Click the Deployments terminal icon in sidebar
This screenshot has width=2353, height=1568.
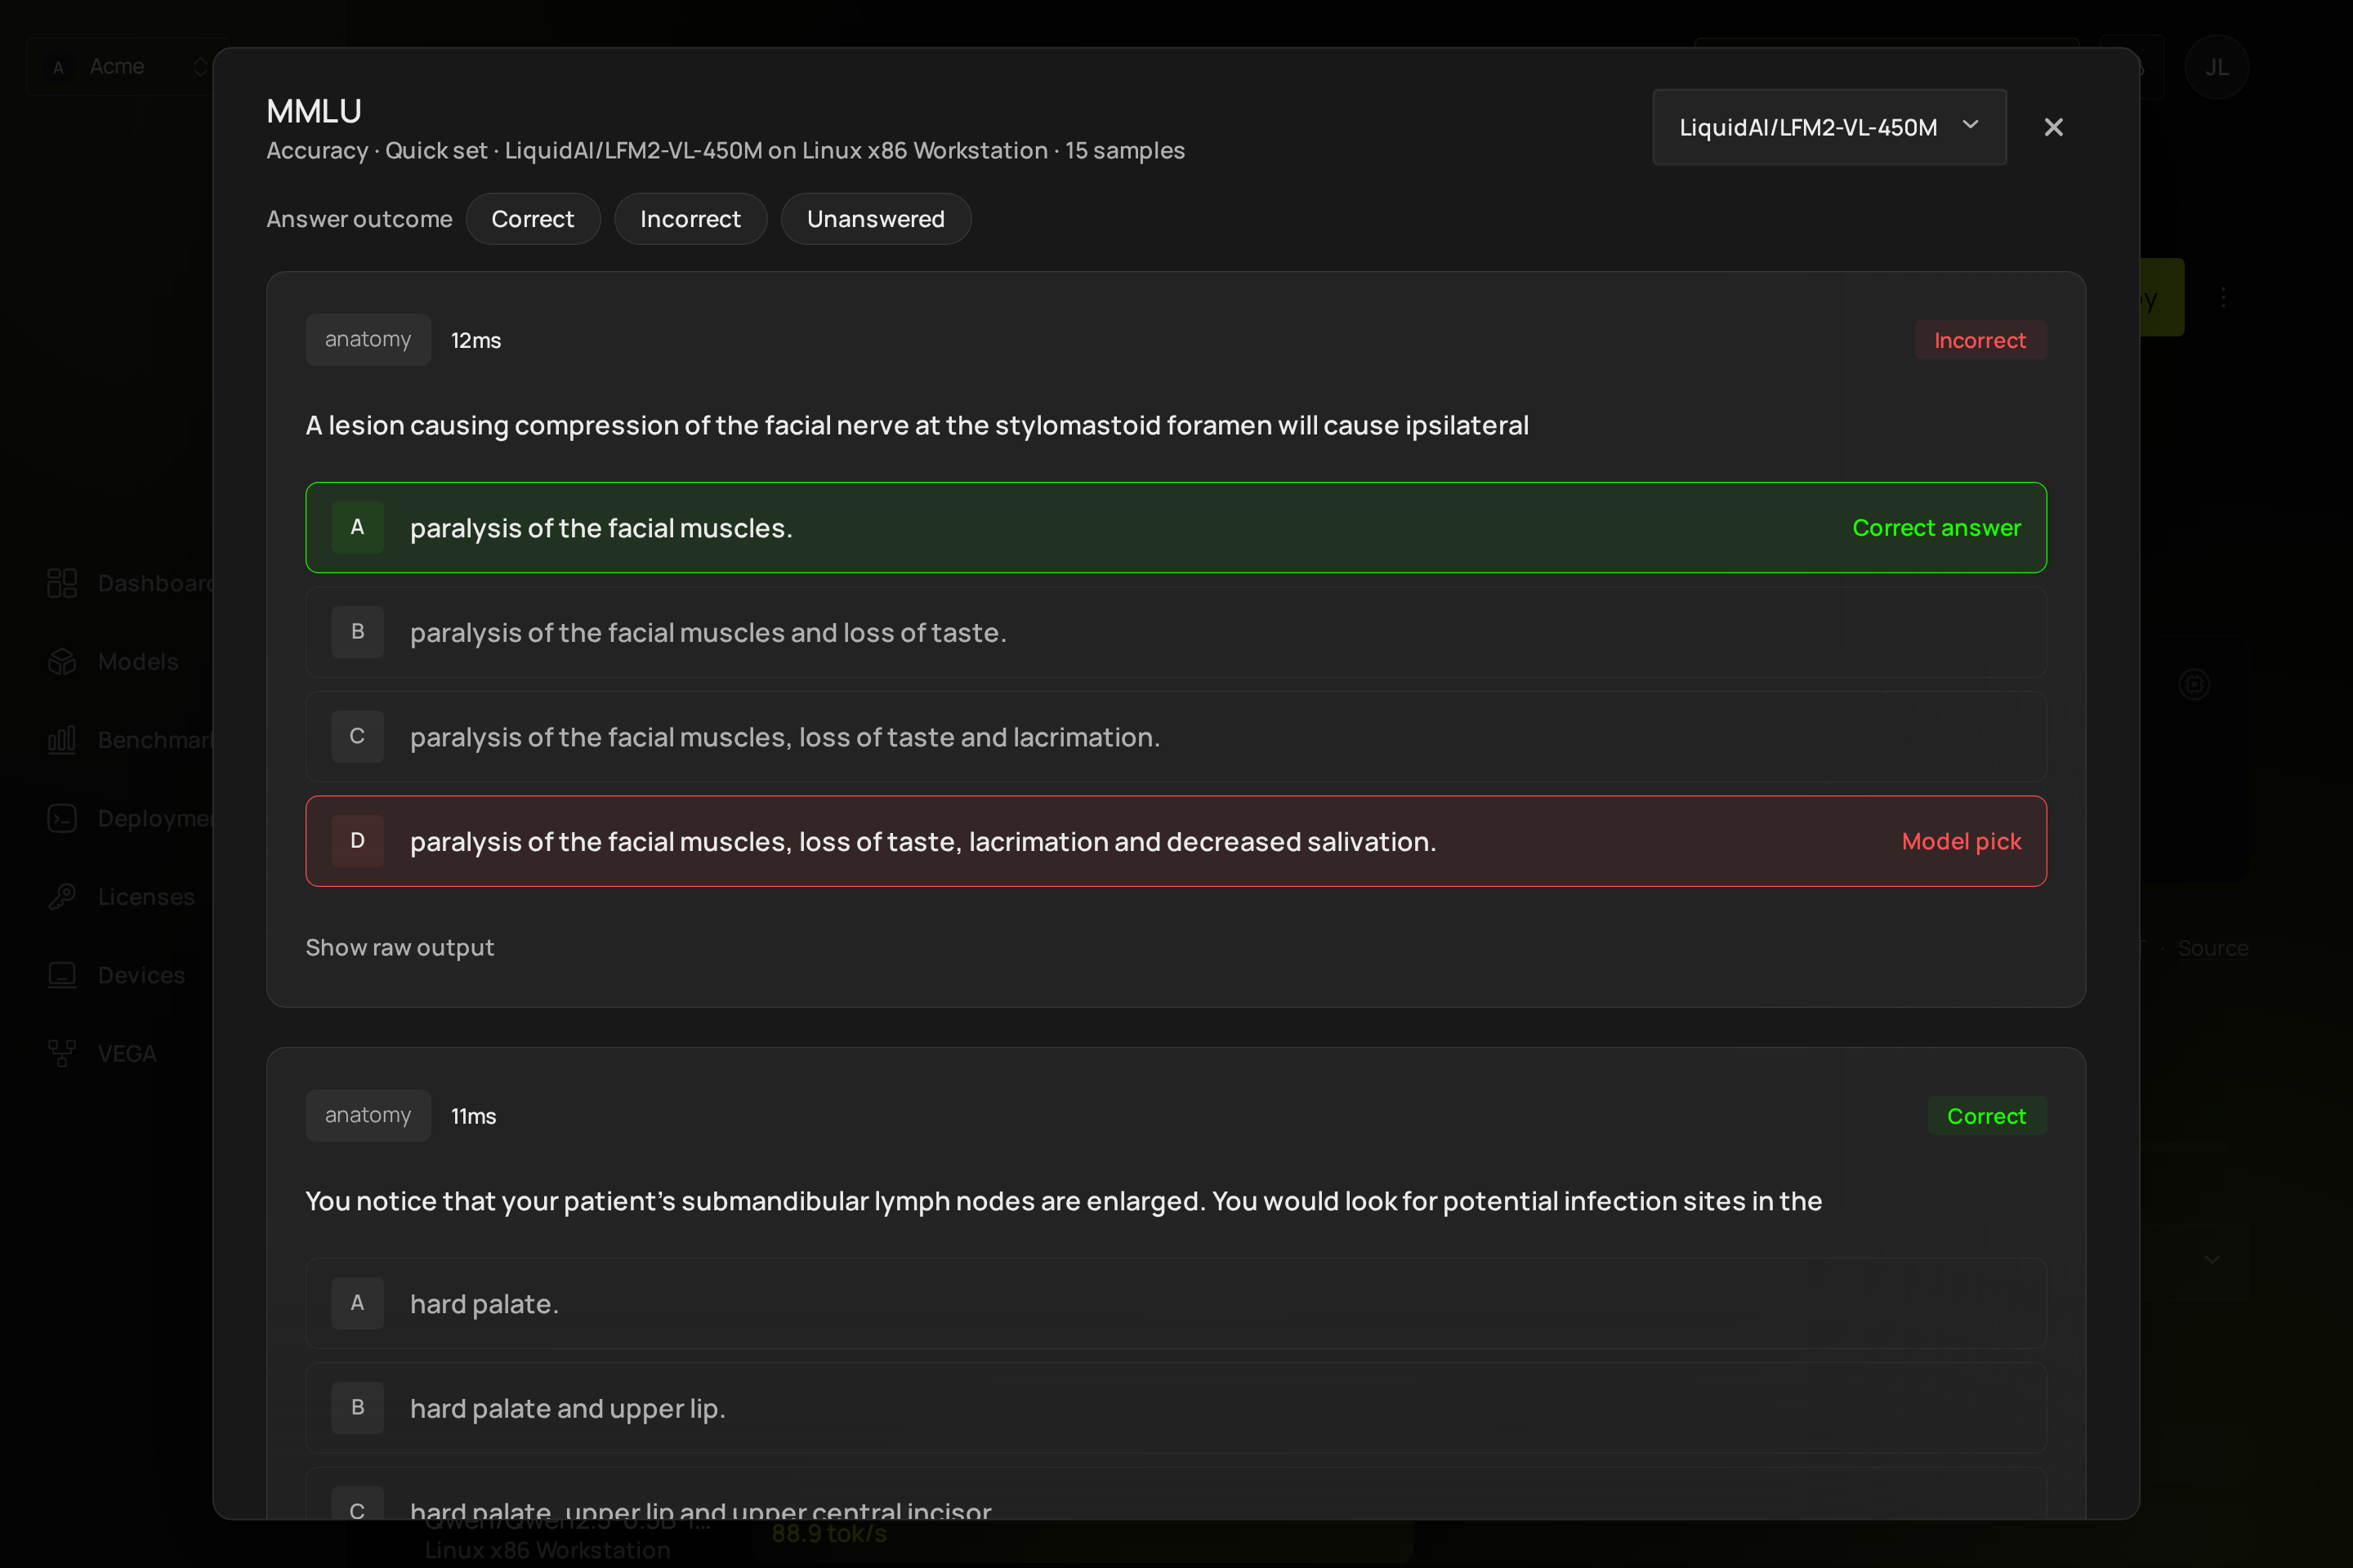point(62,818)
